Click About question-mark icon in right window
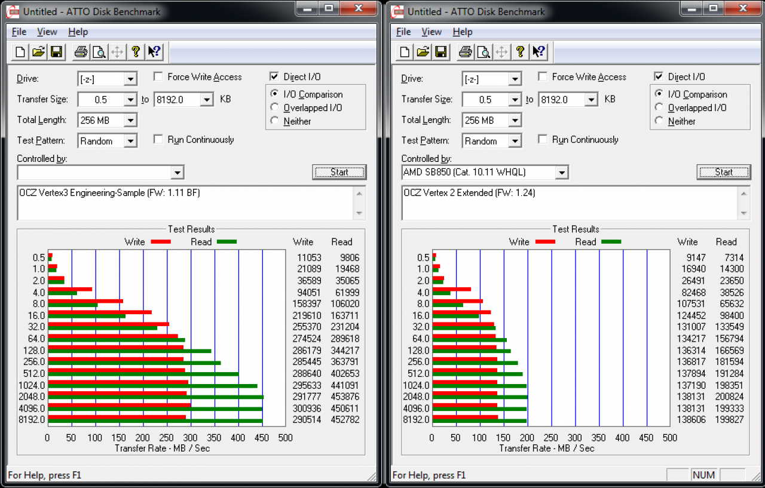The height and width of the screenshot is (488, 765). coord(520,52)
